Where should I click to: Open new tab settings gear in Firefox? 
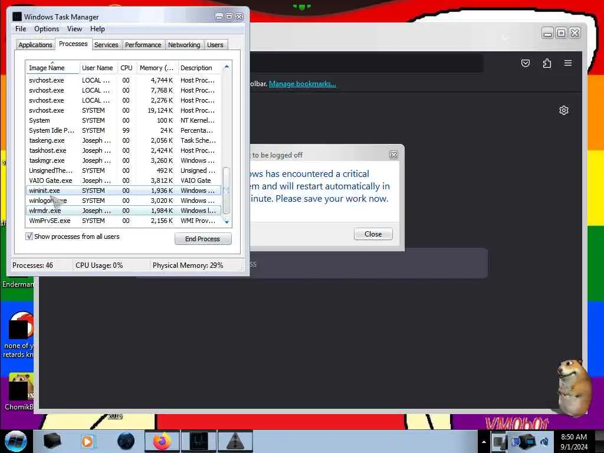pos(563,110)
